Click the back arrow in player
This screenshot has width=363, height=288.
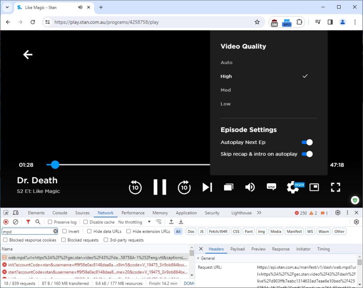click(28, 54)
